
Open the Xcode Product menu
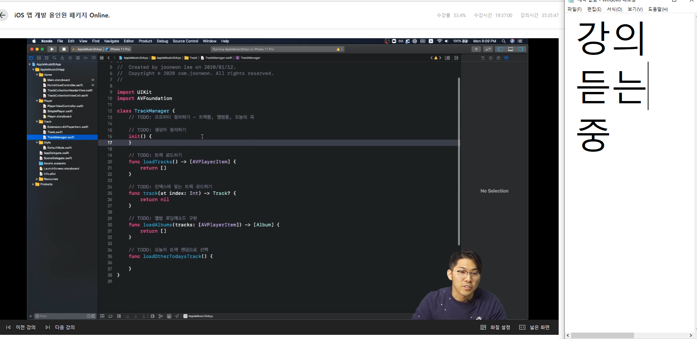(x=145, y=41)
